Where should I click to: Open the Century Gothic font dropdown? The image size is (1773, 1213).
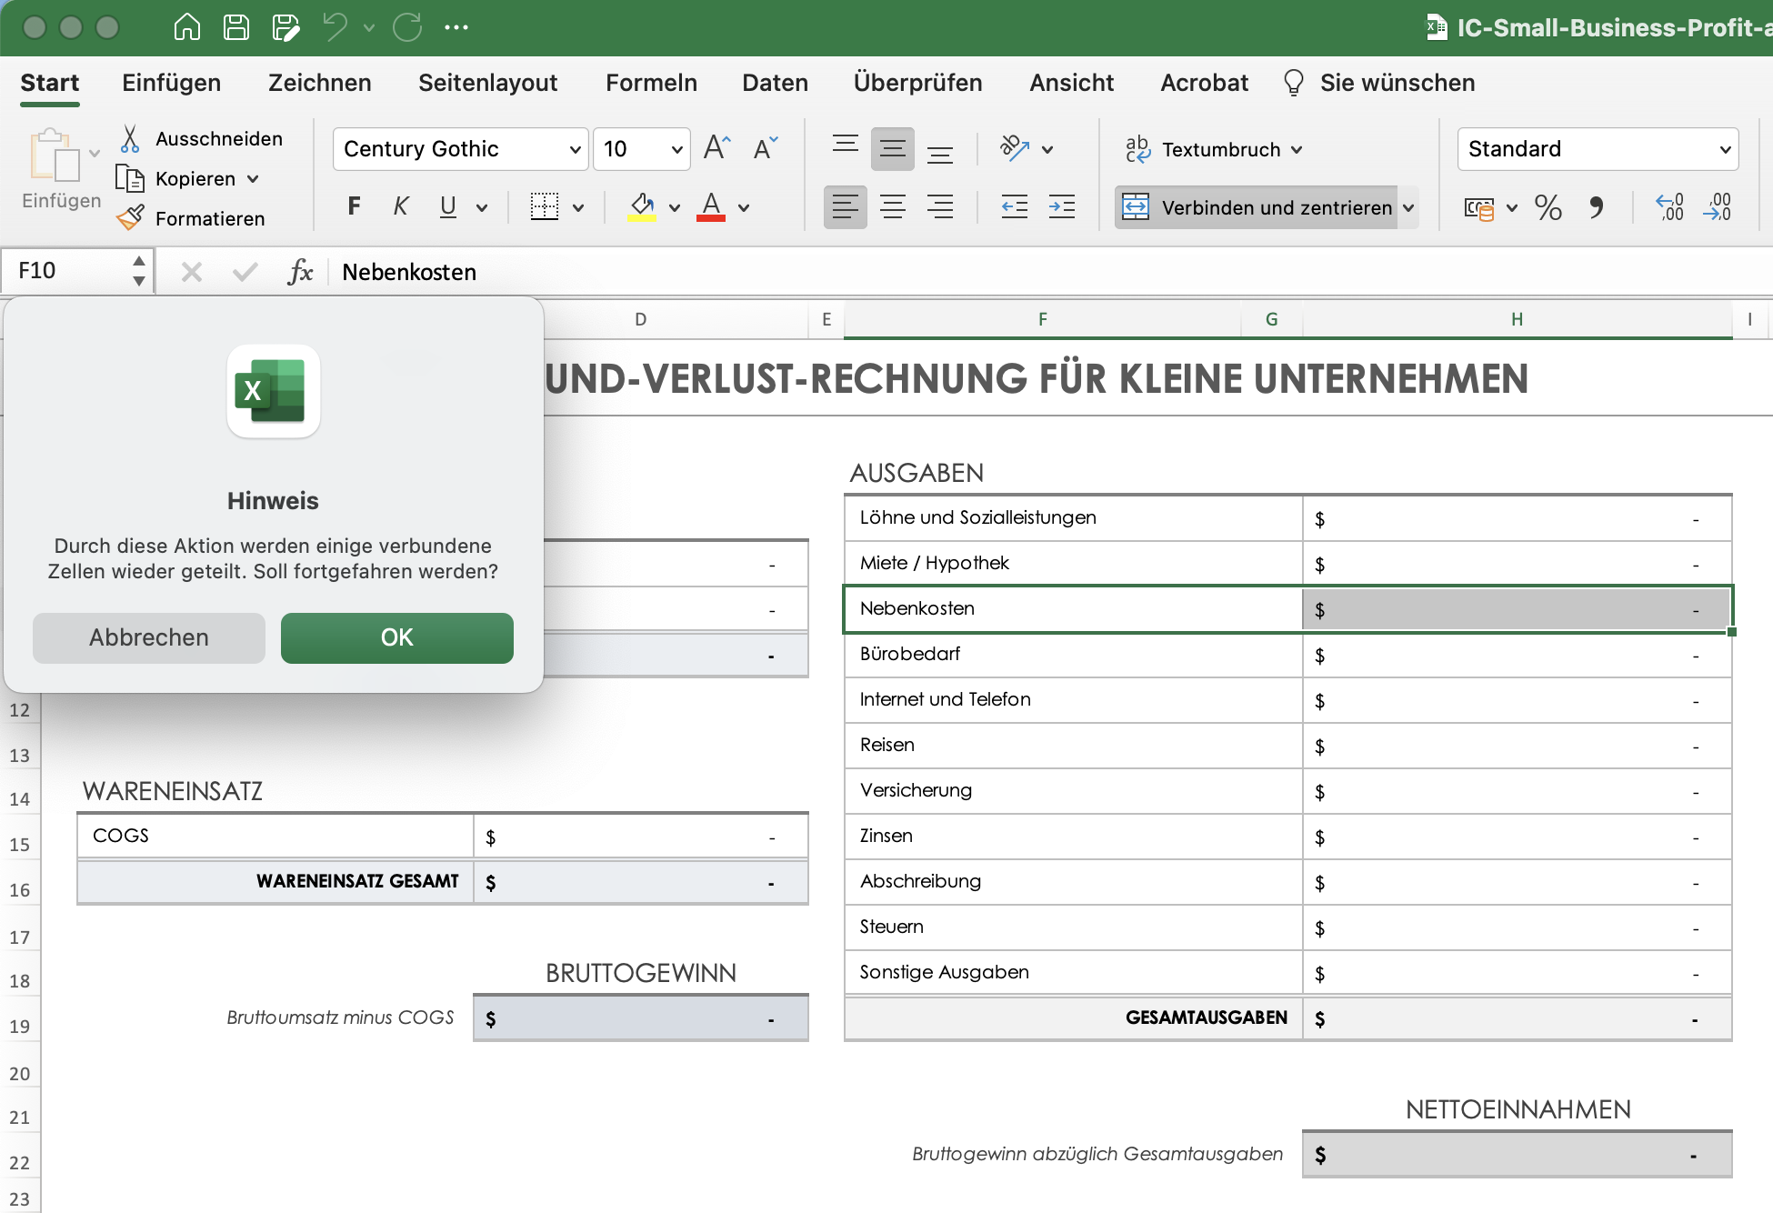click(574, 149)
